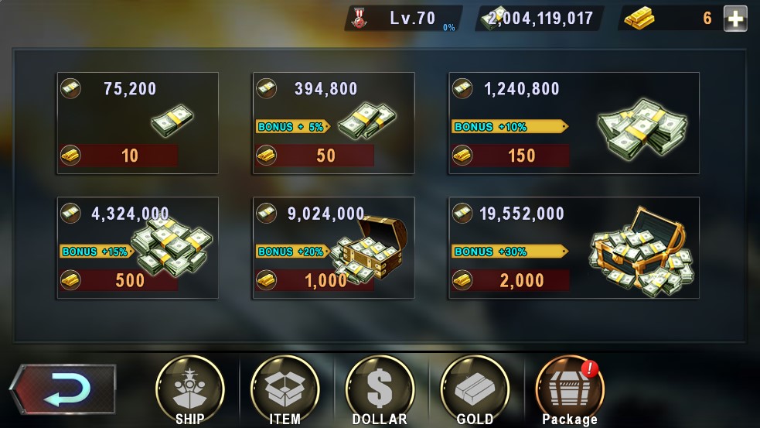Tap the cash balance 2,004,119,017 display
This screenshot has height=428, width=760.
pos(539,19)
